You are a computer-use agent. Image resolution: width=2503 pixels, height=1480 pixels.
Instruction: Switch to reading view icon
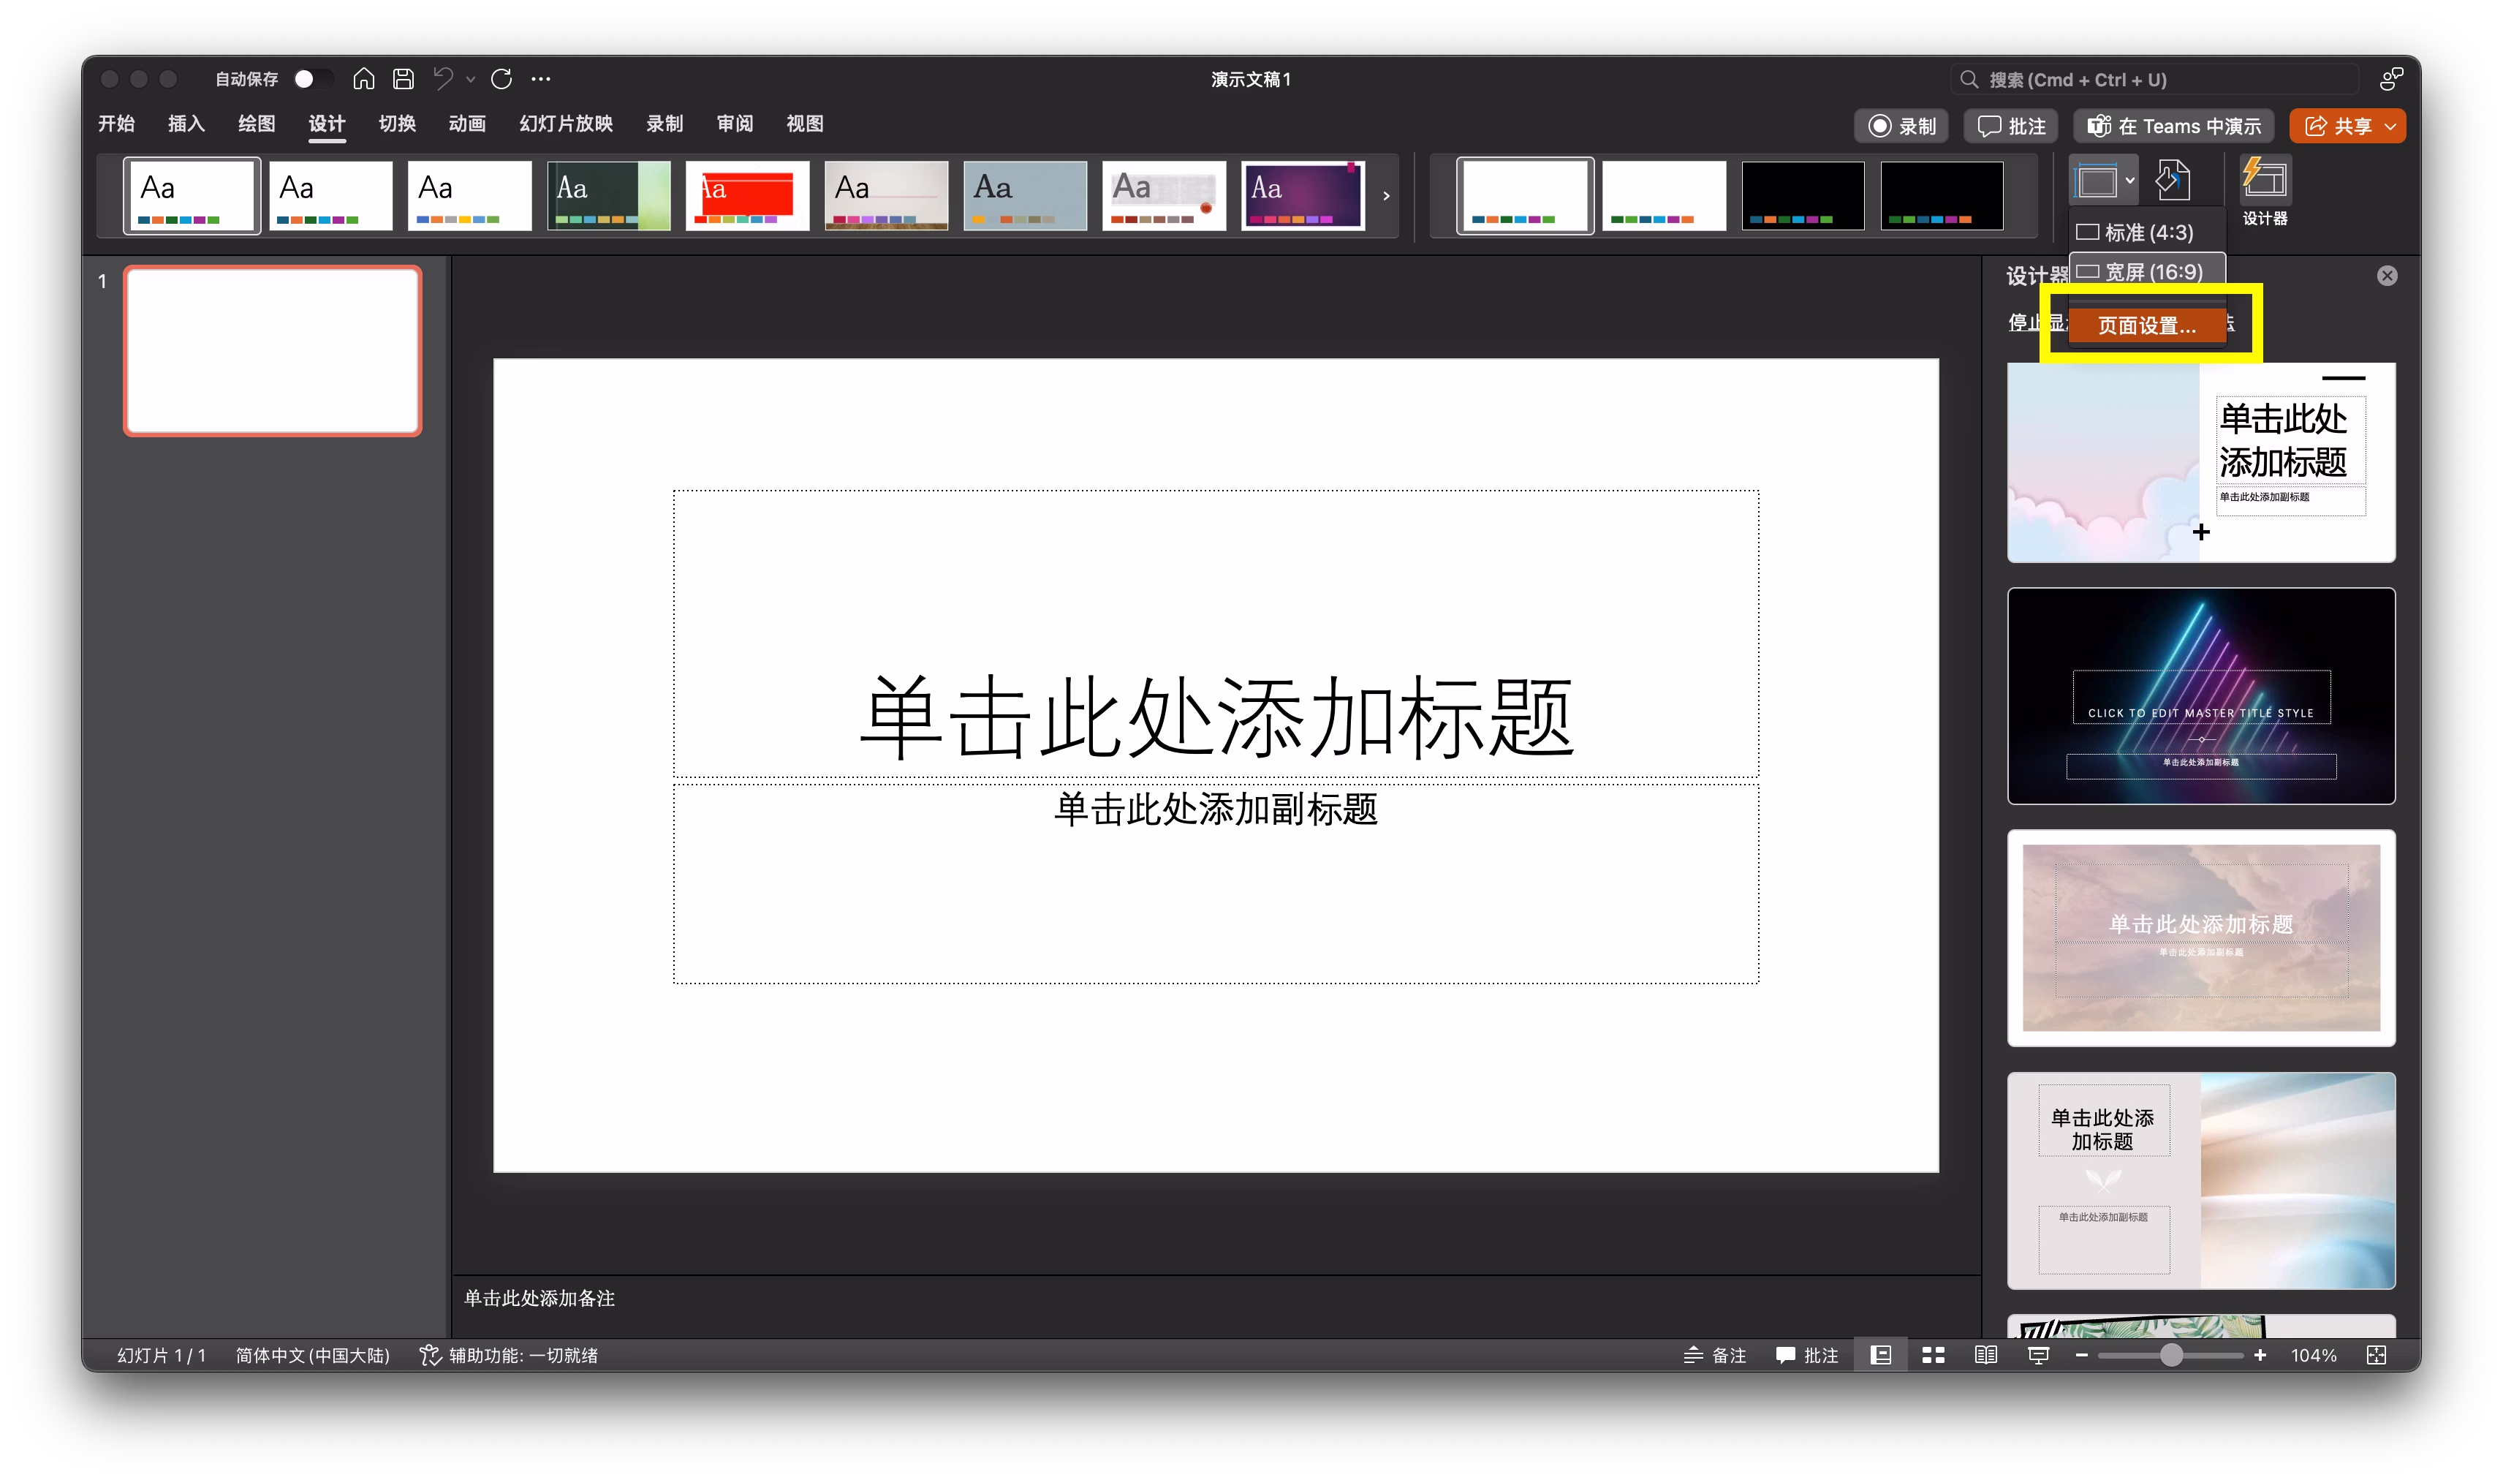(1985, 1356)
